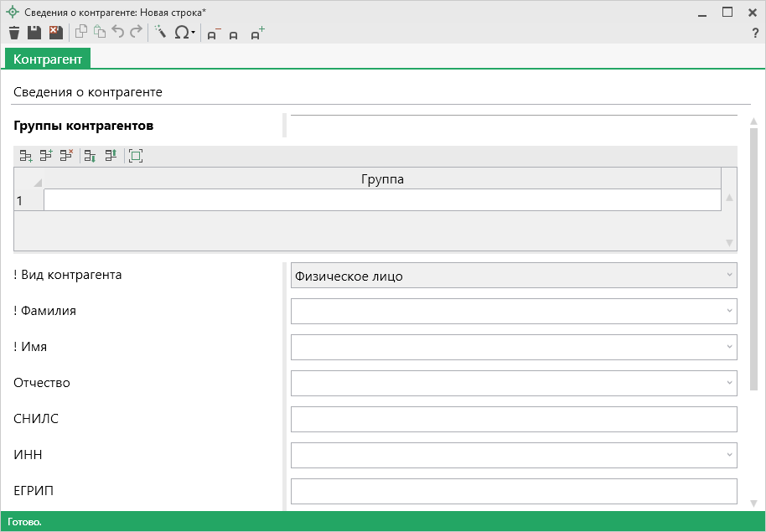Expand the Фамилия combo box arrow

point(729,311)
